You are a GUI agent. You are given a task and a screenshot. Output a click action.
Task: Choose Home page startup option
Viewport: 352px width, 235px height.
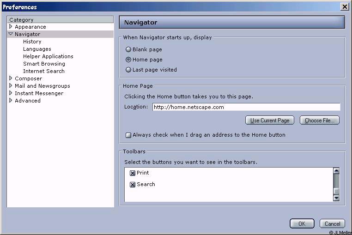[128, 60]
